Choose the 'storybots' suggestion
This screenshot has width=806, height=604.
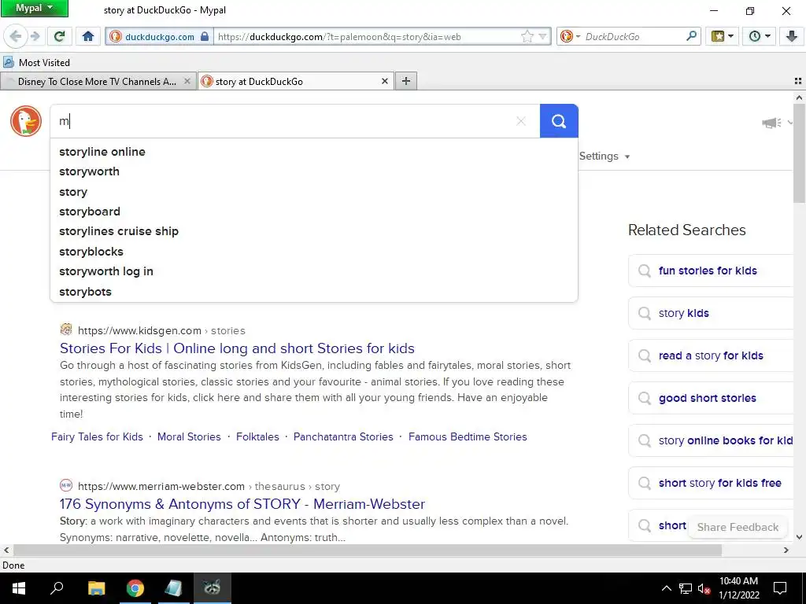(x=313, y=291)
